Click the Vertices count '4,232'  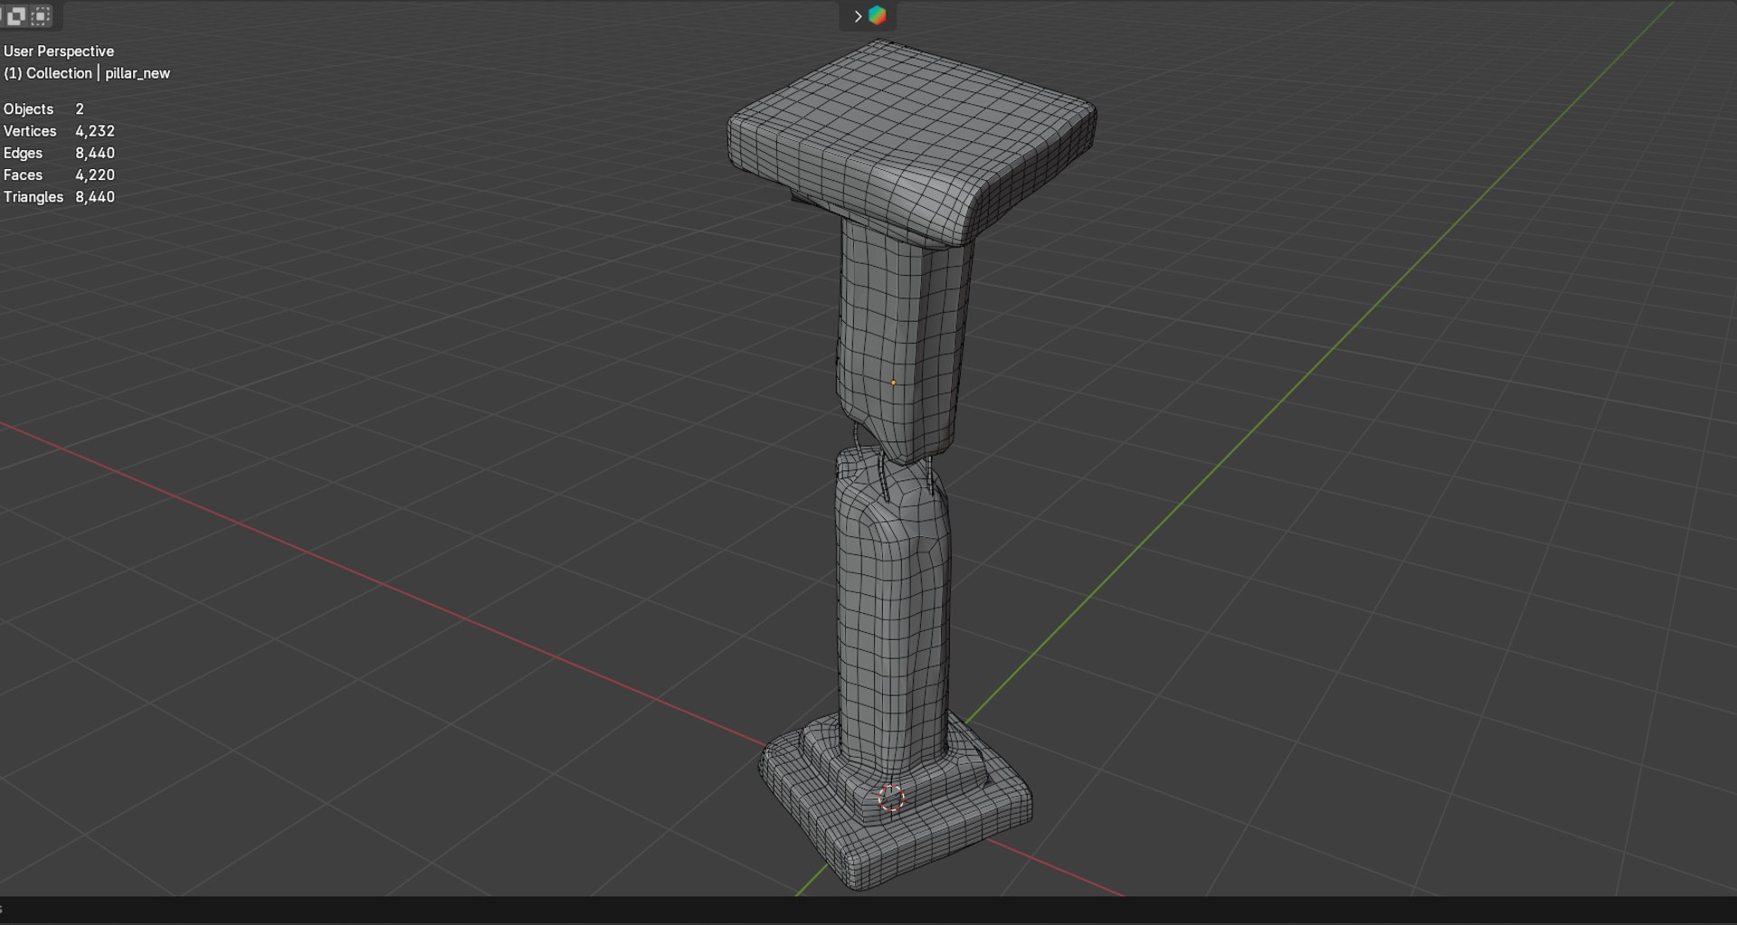coord(95,131)
